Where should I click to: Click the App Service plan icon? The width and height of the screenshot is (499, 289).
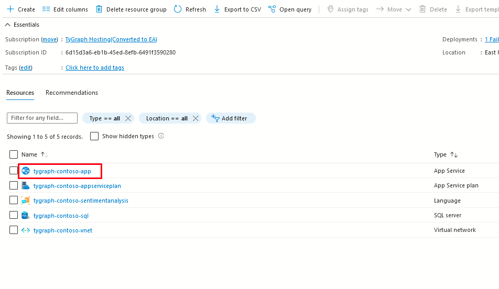click(x=26, y=186)
